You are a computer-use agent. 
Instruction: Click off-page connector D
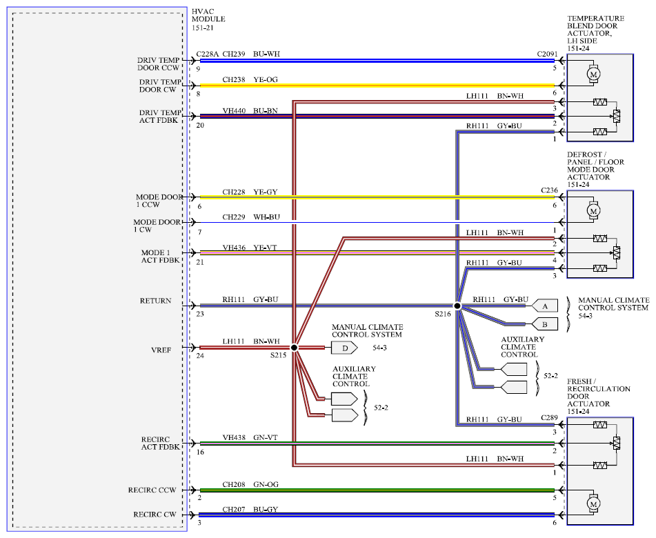344,348
